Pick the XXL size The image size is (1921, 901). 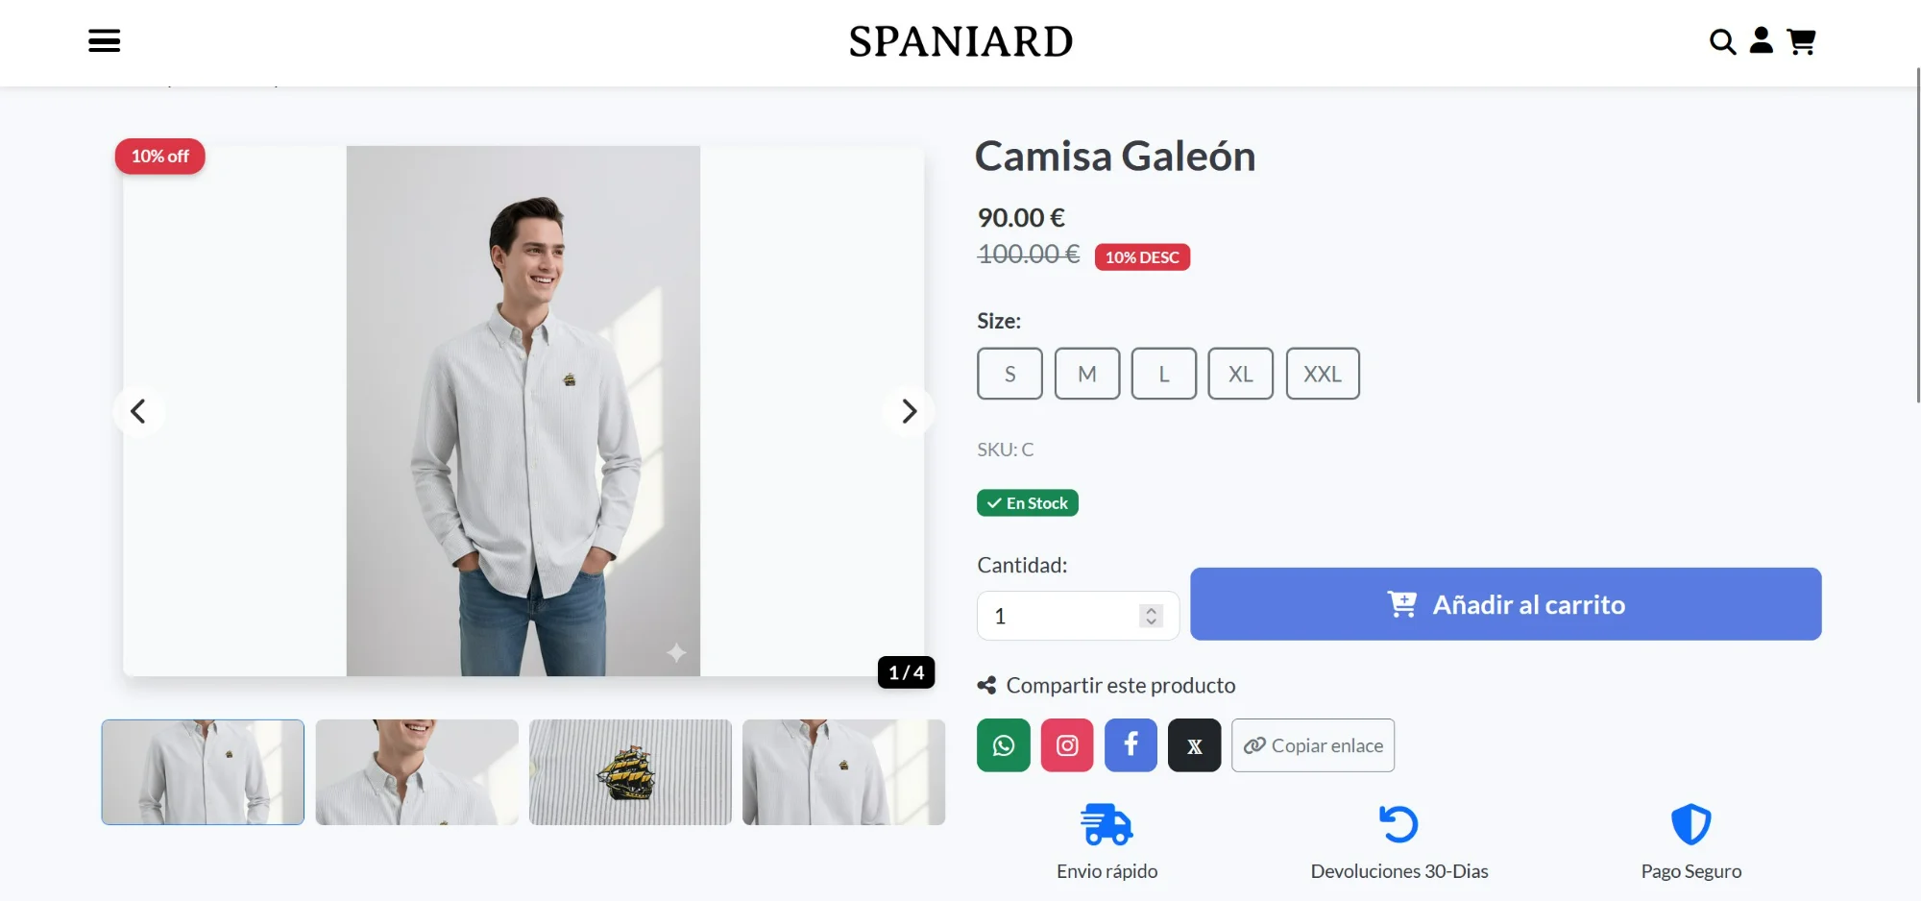tap(1323, 374)
